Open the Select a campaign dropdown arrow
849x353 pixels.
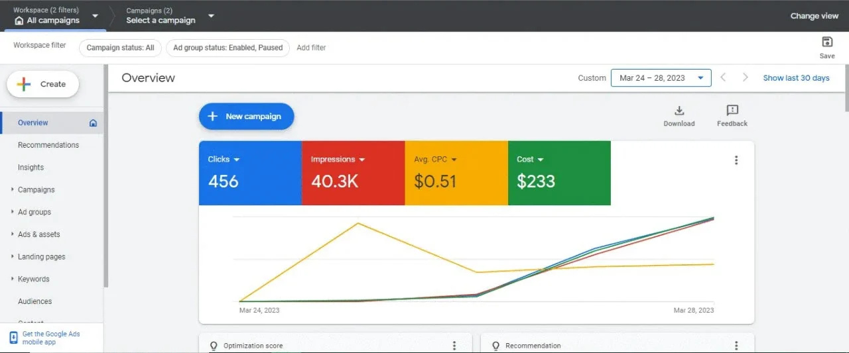(211, 15)
